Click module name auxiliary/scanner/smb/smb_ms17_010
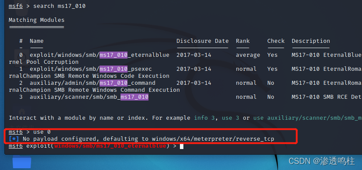This screenshot has width=362, height=170. coord(89,97)
